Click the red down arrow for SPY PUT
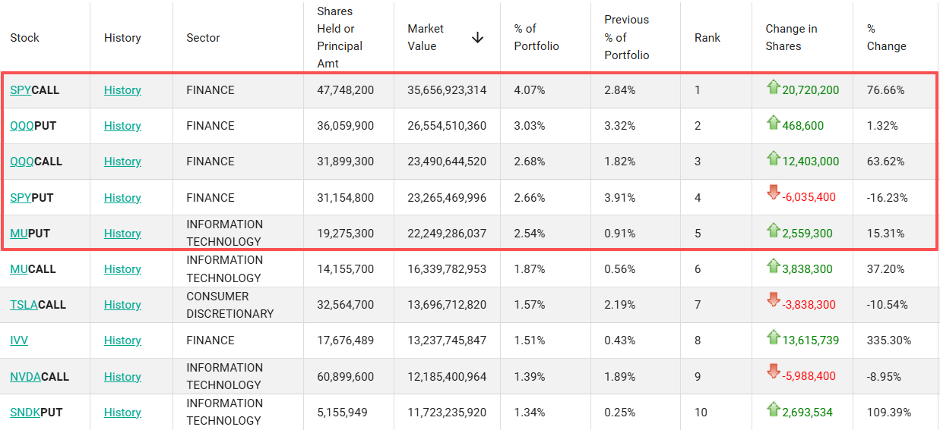Image resolution: width=940 pixels, height=430 pixels. coord(774,194)
